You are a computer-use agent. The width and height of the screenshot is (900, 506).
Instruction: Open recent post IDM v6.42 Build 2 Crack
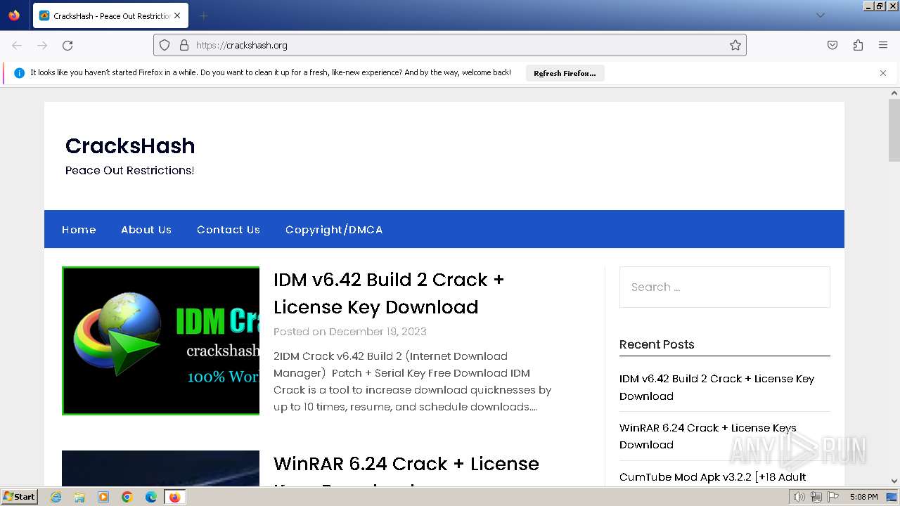pos(716,387)
